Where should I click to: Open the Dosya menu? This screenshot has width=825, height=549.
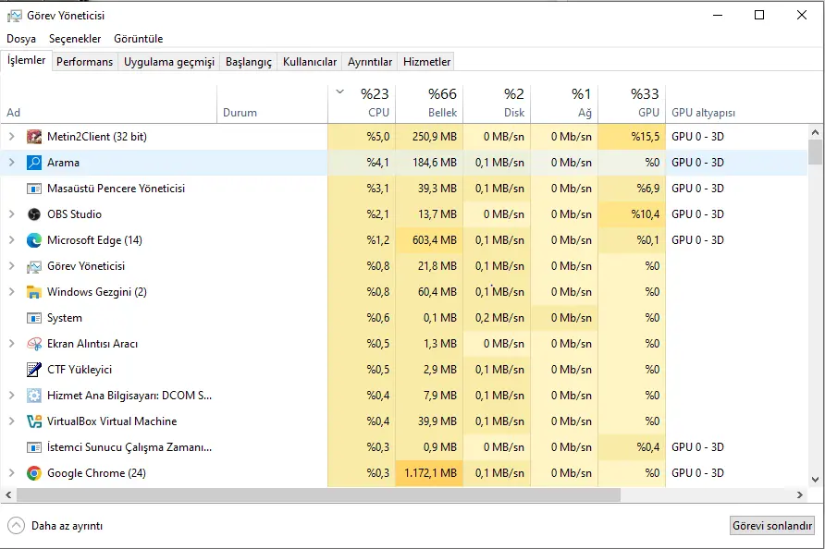click(21, 39)
